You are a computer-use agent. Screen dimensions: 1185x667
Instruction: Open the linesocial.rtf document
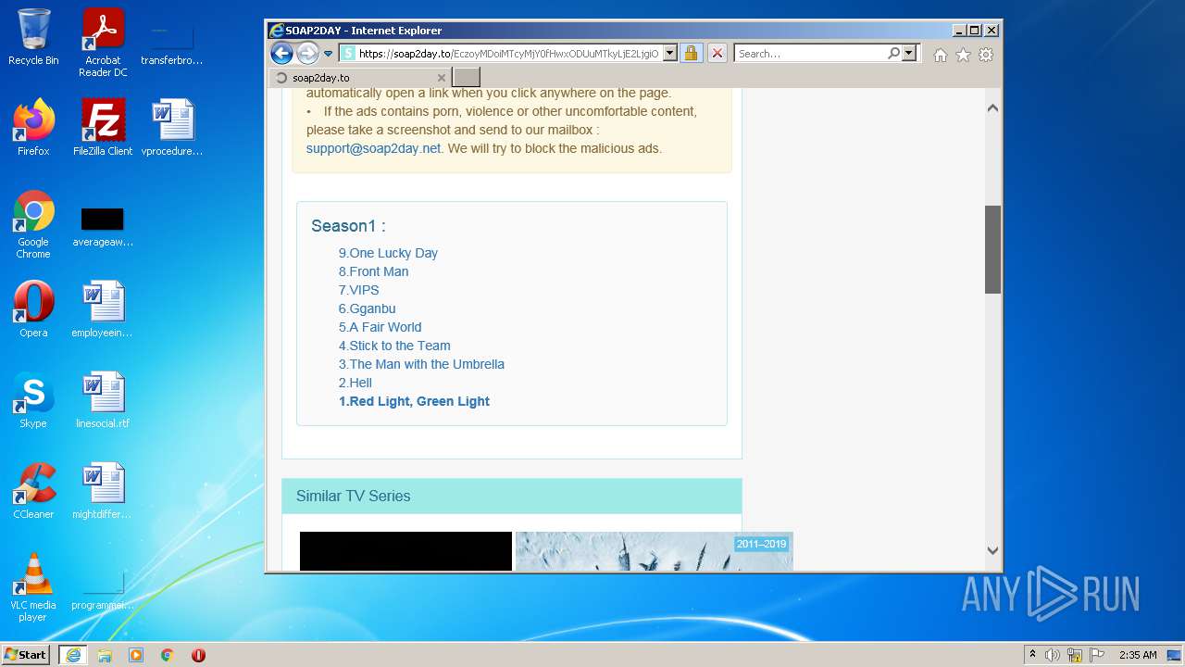pos(103,400)
